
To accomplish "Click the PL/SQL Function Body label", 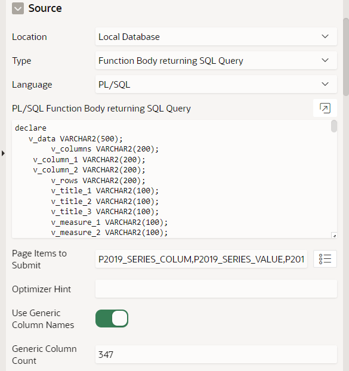I will coord(101,109).
